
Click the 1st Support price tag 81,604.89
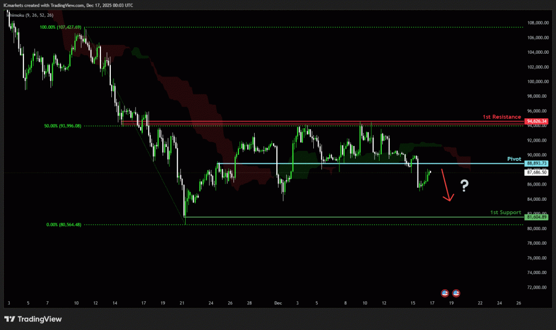tap(536, 217)
